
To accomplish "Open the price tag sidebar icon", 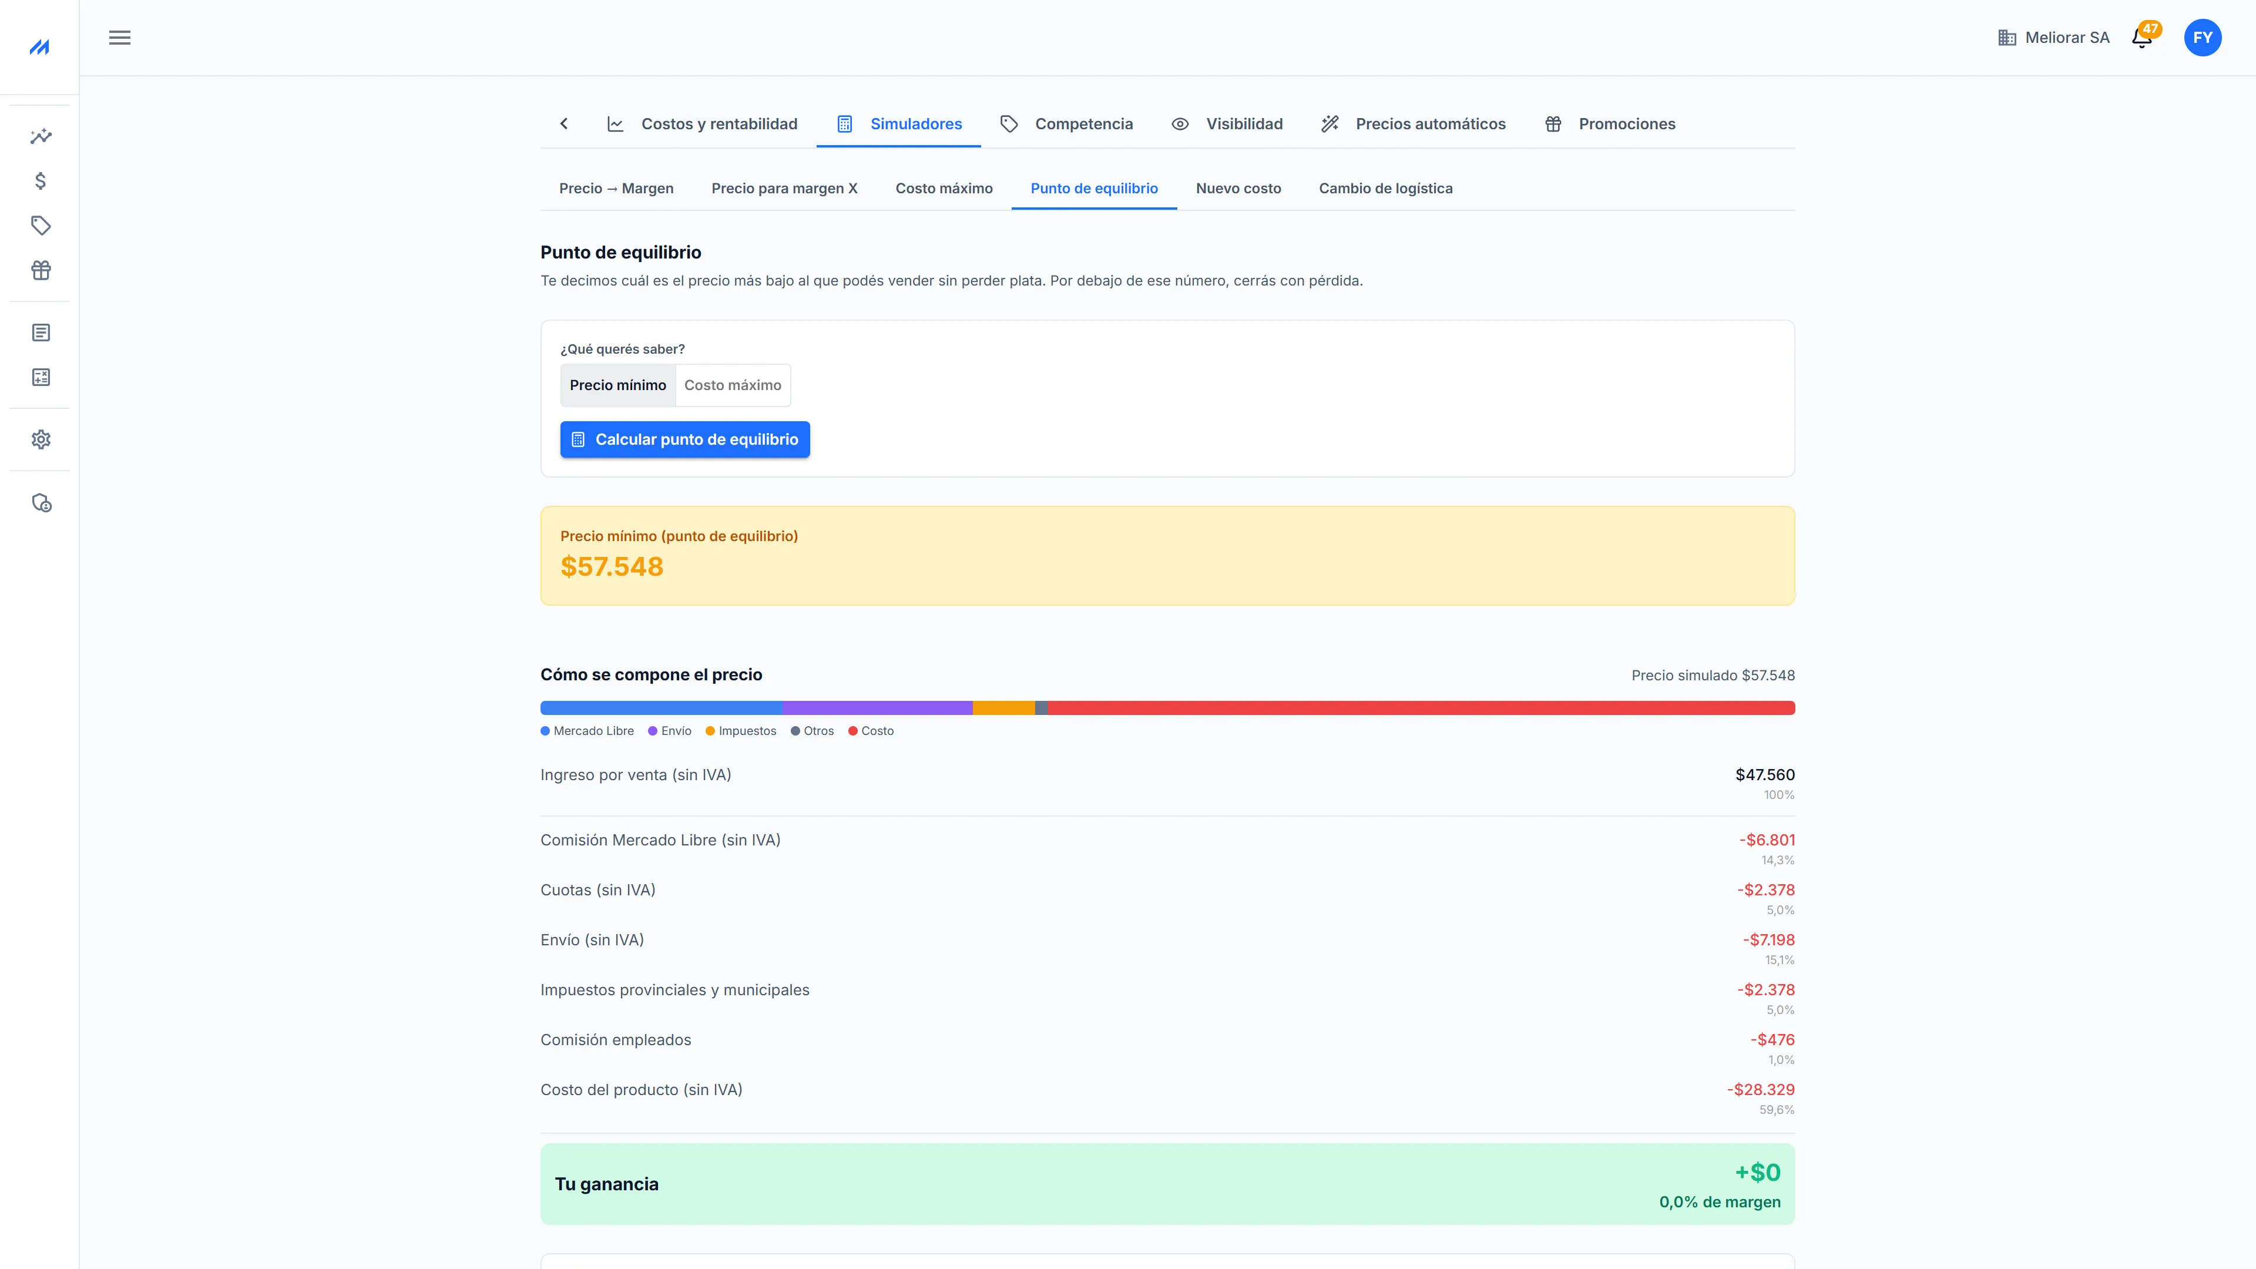I will point(41,225).
